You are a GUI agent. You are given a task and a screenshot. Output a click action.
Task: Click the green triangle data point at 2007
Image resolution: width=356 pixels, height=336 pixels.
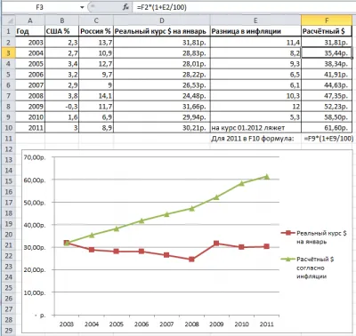(166, 214)
